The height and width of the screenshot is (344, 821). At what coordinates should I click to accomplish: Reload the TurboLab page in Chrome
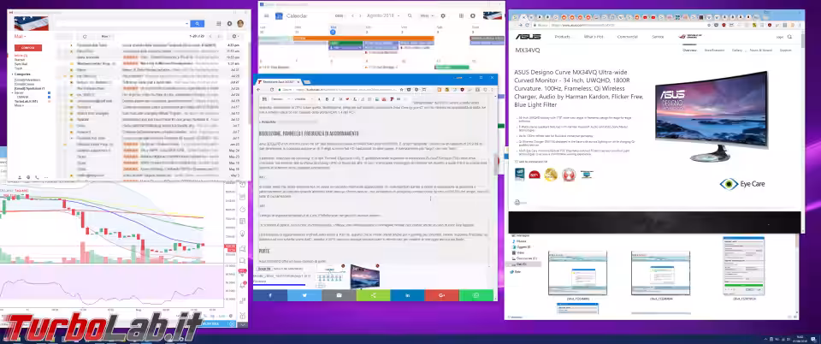click(271, 90)
